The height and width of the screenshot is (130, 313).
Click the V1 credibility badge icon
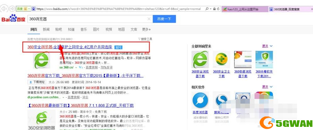[x=81, y=68]
